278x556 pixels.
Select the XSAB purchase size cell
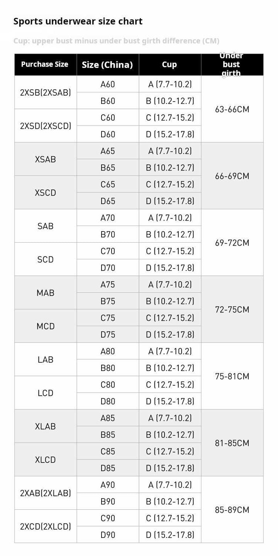(x=46, y=159)
